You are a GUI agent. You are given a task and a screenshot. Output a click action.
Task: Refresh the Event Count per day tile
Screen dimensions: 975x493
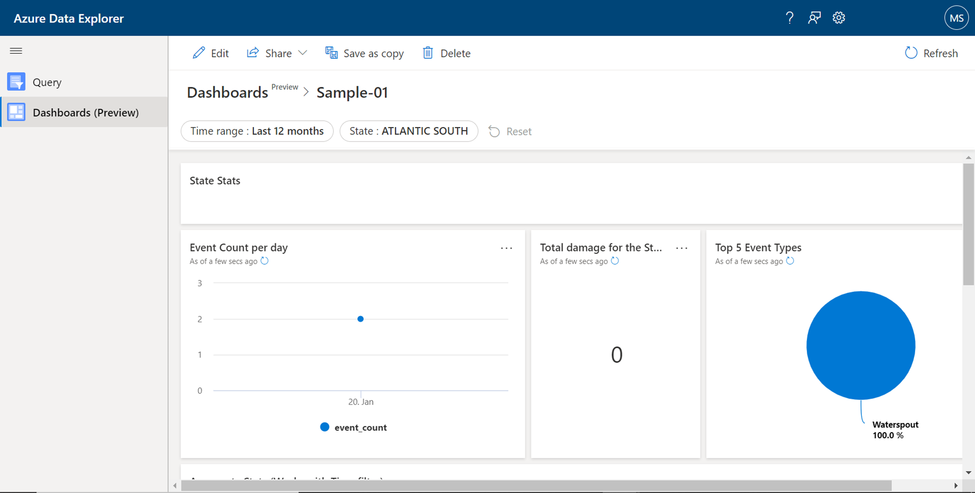pos(265,261)
